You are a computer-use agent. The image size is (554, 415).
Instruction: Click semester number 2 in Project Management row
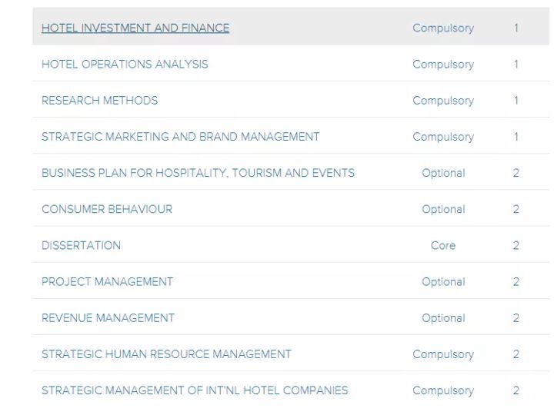pyautogui.click(x=516, y=282)
